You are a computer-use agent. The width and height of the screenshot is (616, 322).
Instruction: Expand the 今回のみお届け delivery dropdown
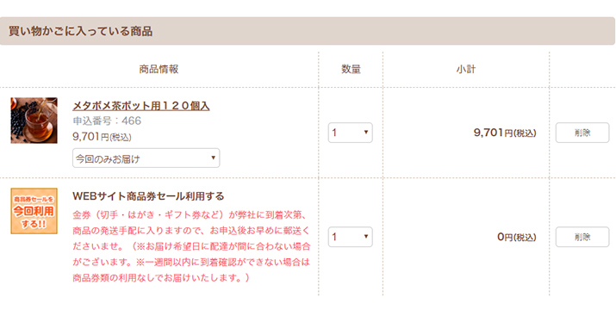click(146, 158)
